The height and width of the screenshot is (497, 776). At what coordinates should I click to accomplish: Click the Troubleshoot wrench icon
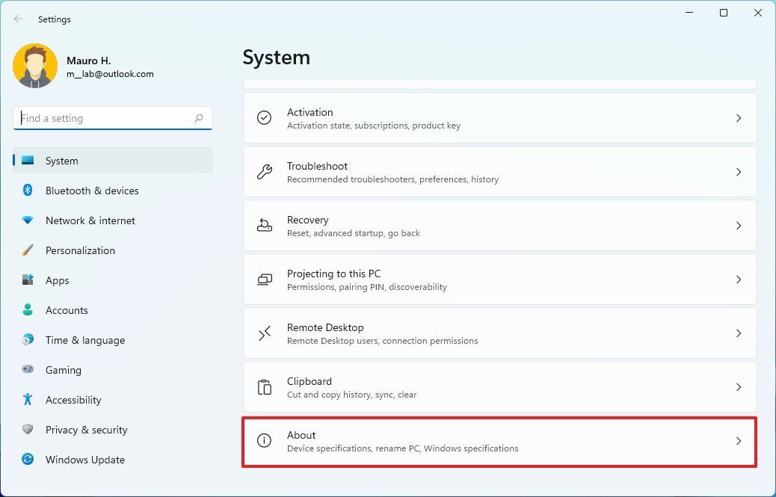point(265,172)
